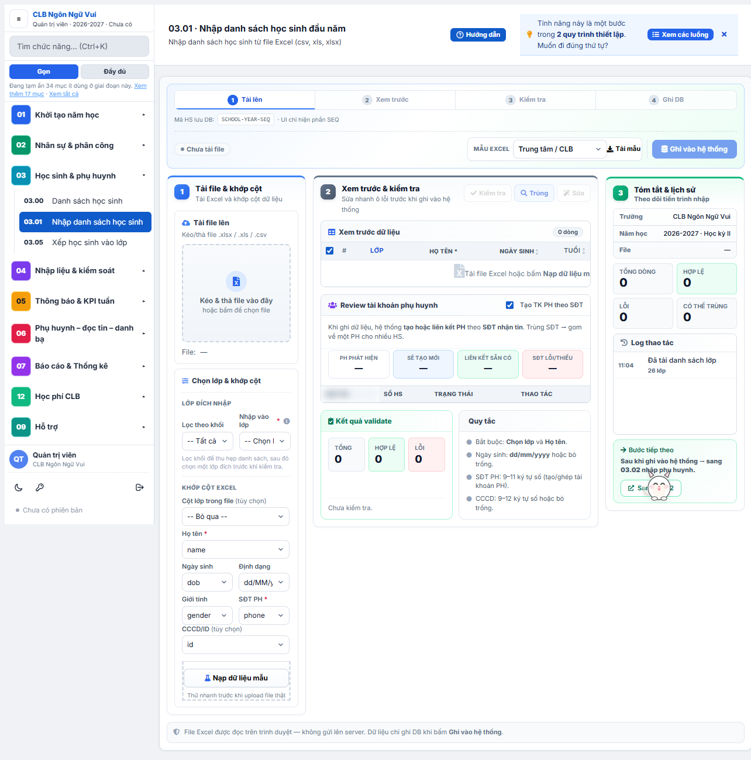The image size is (751, 760).
Task: Click Nạp dữ liệu mẫu button
Action: (236, 678)
